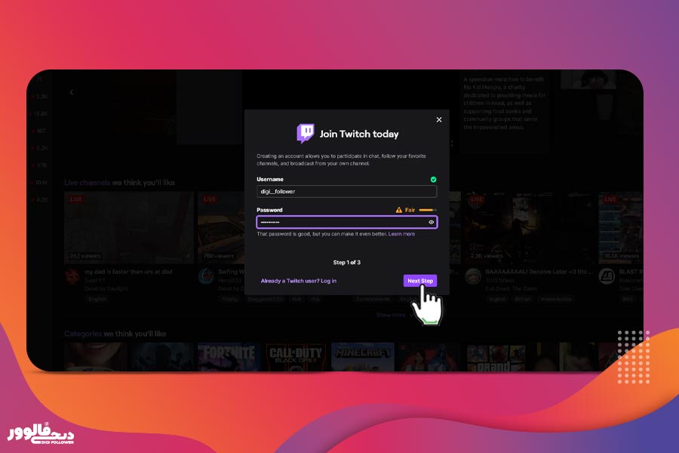Open the Call of Duty Black Ops category
679x453 pixels.
pos(295,357)
